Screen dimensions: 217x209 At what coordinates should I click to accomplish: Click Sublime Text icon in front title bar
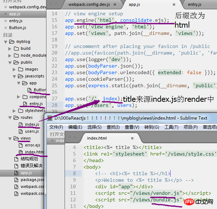(x=50, y=118)
